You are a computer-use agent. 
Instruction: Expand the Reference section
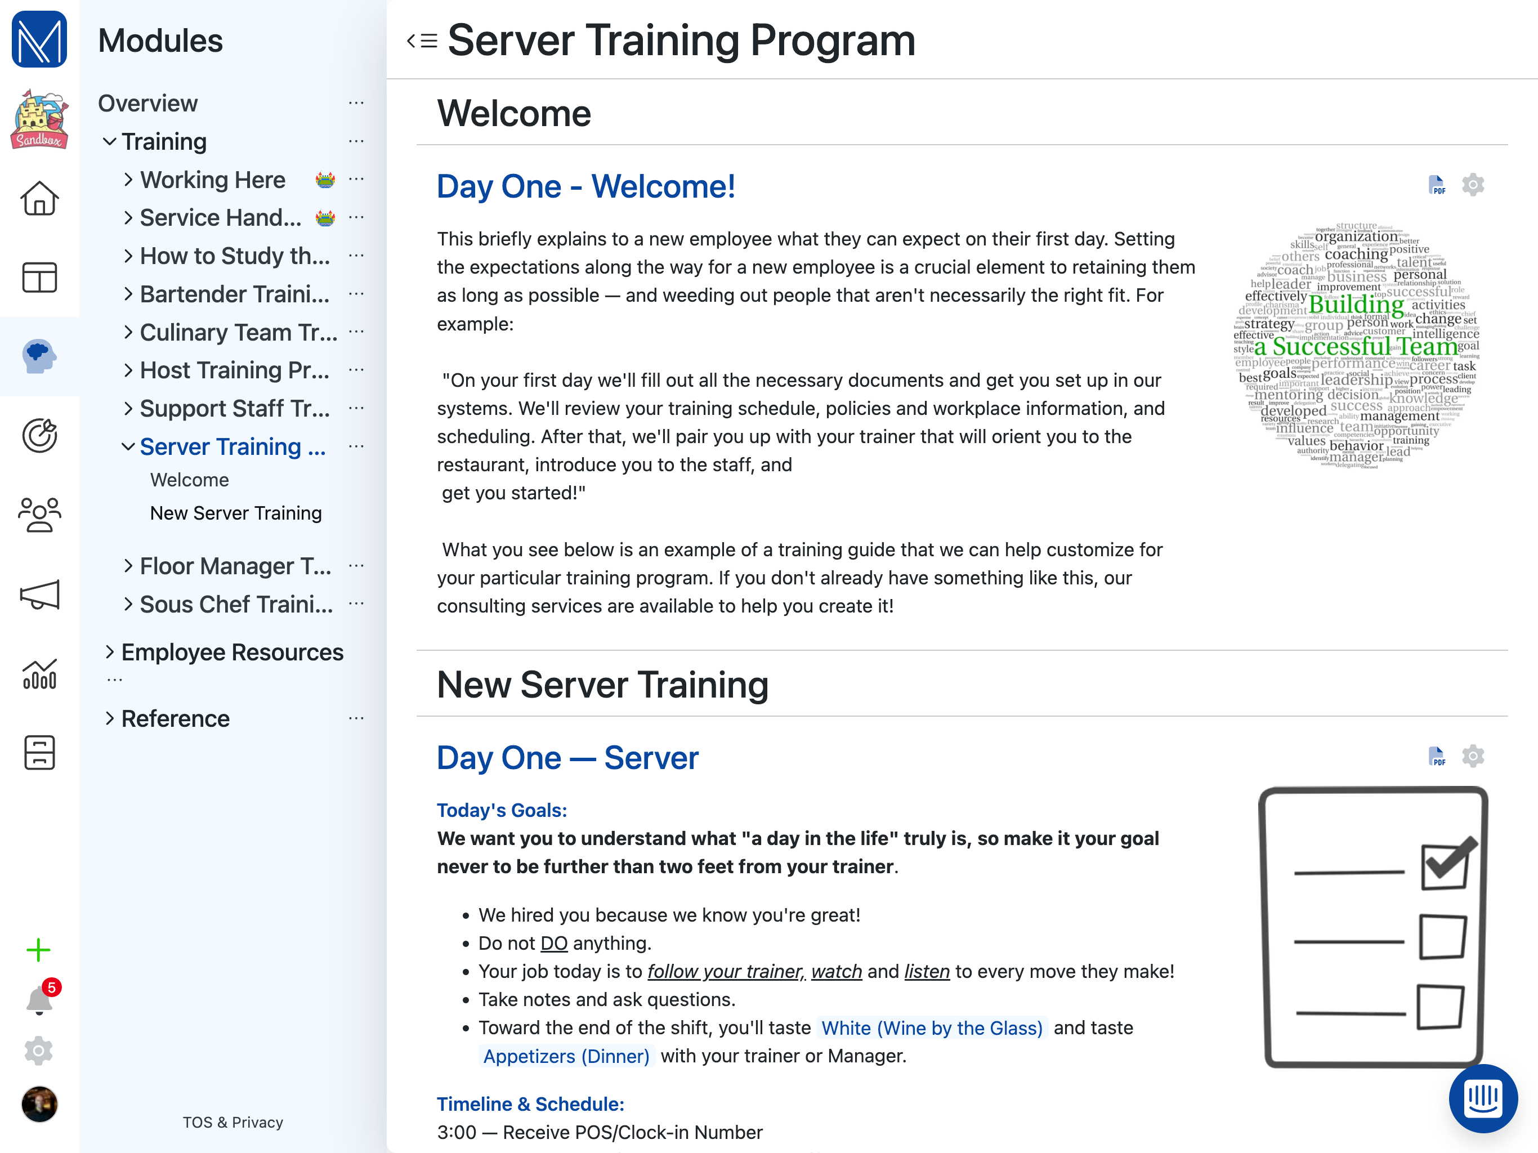coord(109,718)
